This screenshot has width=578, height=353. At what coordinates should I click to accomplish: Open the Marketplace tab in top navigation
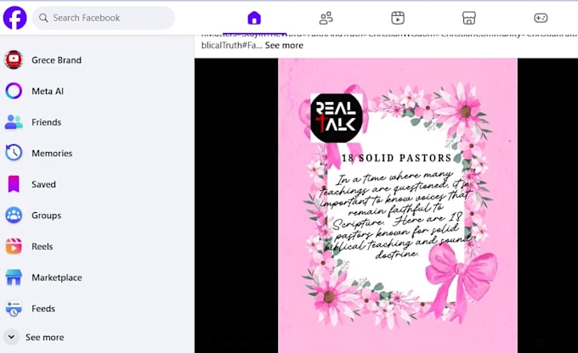tap(469, 18)
